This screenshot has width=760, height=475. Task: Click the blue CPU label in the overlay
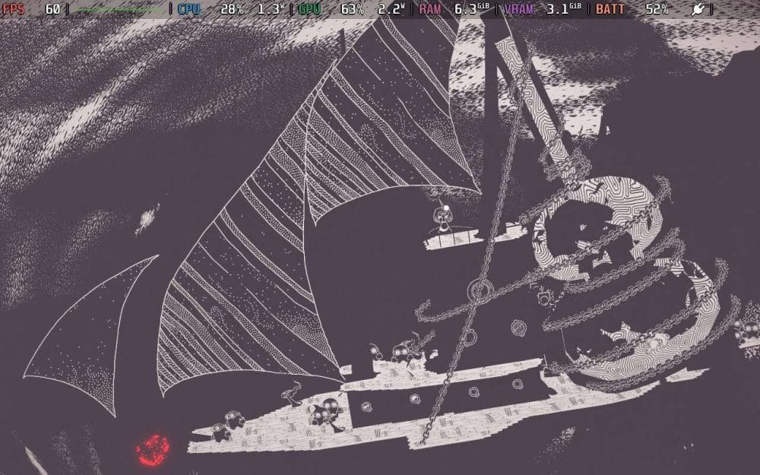pos(189,9)
